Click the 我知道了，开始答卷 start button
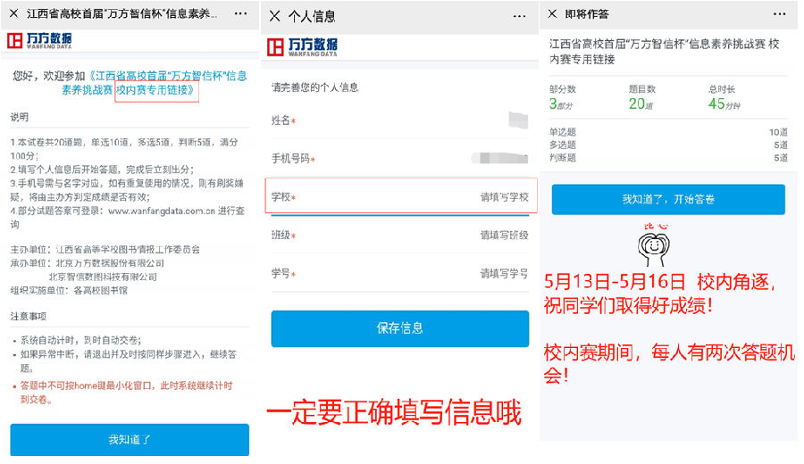The width and height of the screenshot is (804, 464). [x=668, y=199]
